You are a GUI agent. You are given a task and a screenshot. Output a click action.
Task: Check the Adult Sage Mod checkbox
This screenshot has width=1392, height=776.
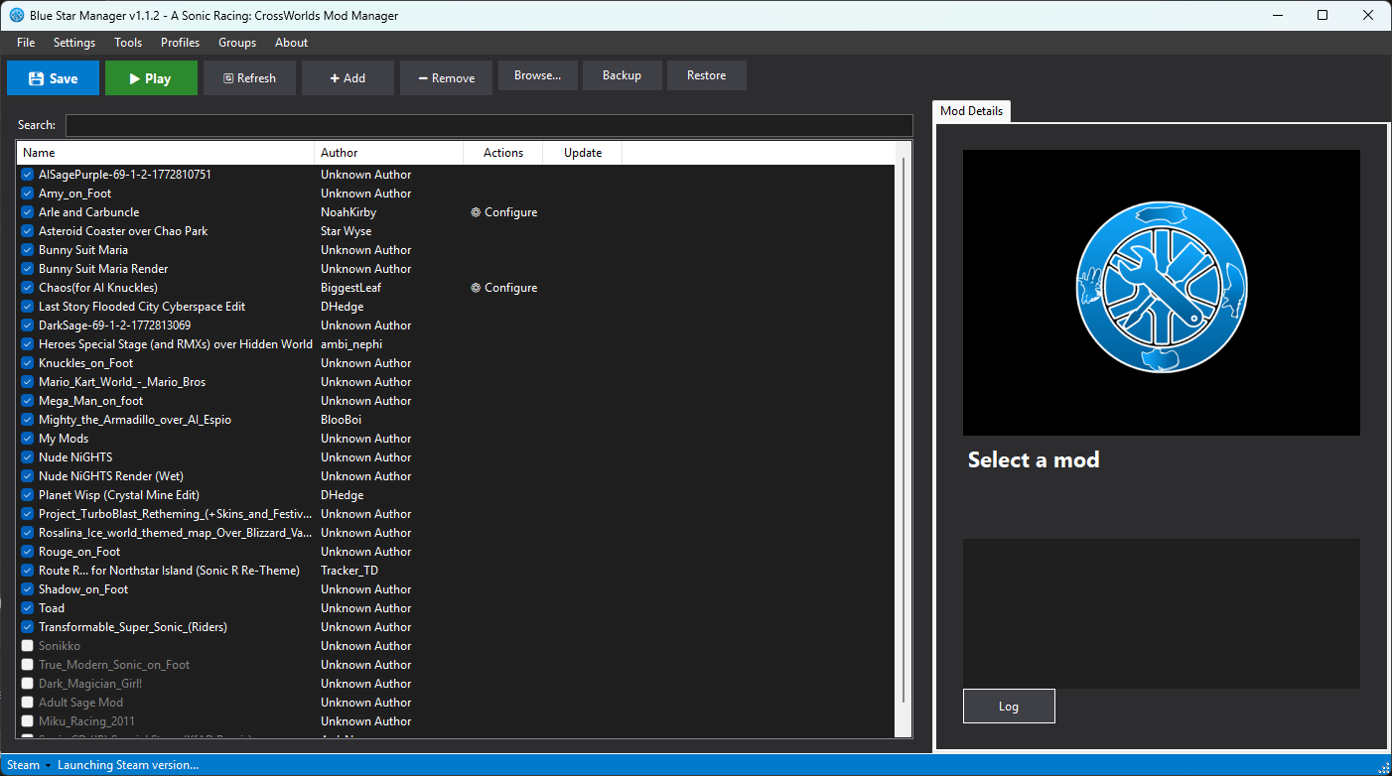pyautogui.click(x=28, y=703)
